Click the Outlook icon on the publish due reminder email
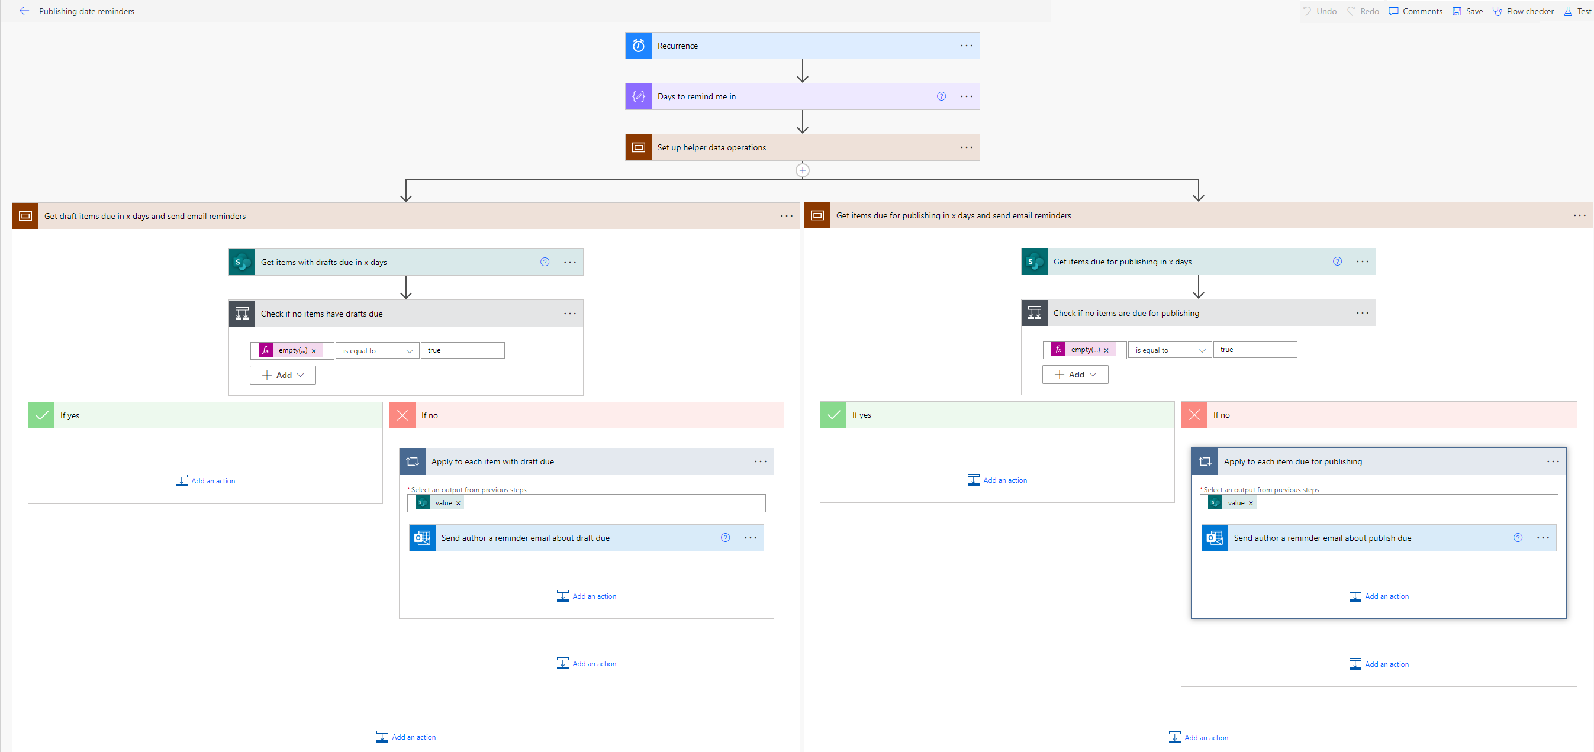 pyautogui.click(x=1215, y=537)
